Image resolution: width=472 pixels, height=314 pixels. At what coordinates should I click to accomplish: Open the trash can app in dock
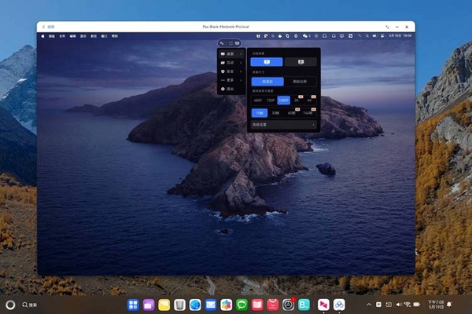click(x=179, y=305)
